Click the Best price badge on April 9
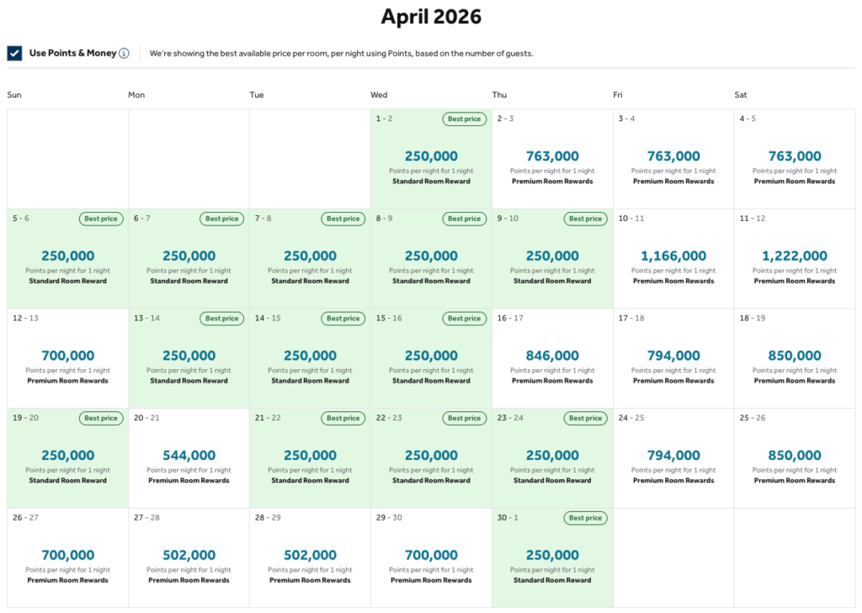Image resolution: width=862 pixels, height=613 pixels. [585, 219]
